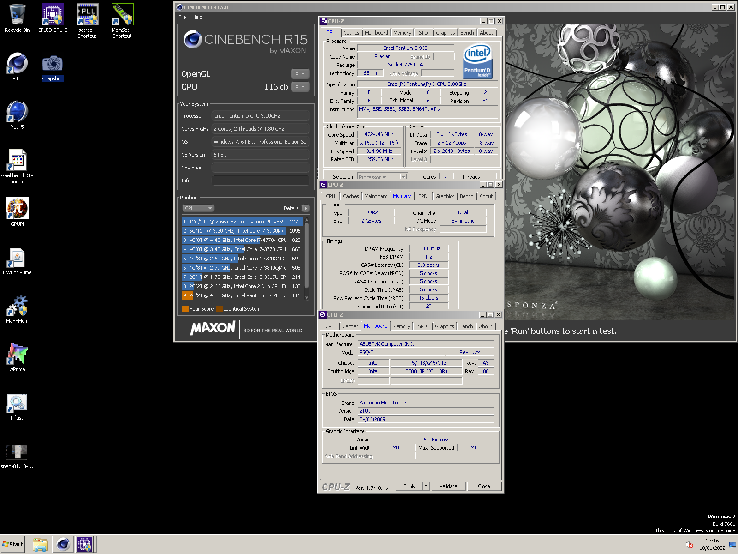Open the Details arrow in Ranking panel
The width and height of the screenshot is (738, 554).
pos(305,208)
